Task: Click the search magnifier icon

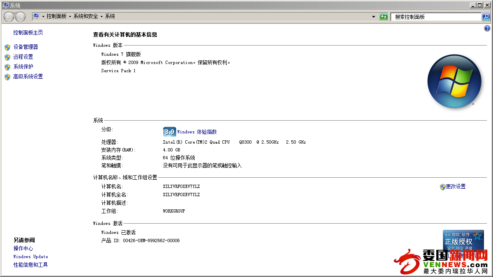Action: tap(486, 17)
